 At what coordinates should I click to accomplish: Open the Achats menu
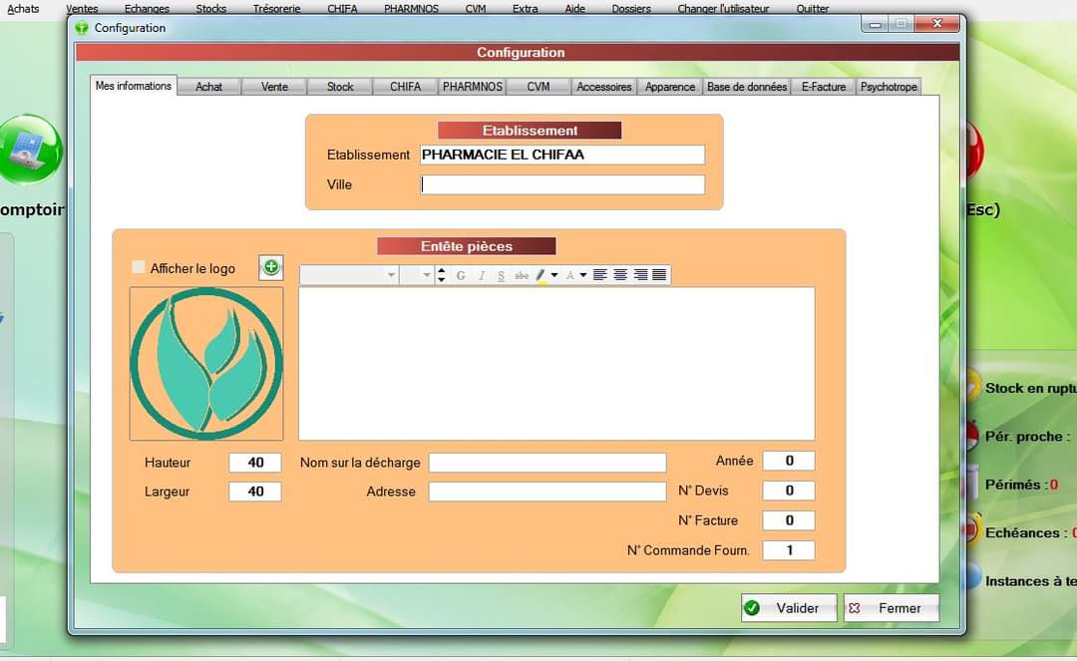coord(23,9)
